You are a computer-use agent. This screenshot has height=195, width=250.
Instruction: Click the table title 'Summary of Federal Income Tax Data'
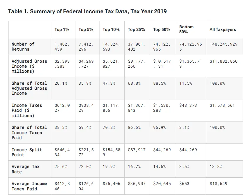[x=87, y=11]
